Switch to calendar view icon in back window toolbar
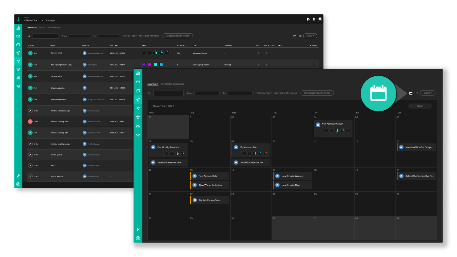 (x=295, y=36)
